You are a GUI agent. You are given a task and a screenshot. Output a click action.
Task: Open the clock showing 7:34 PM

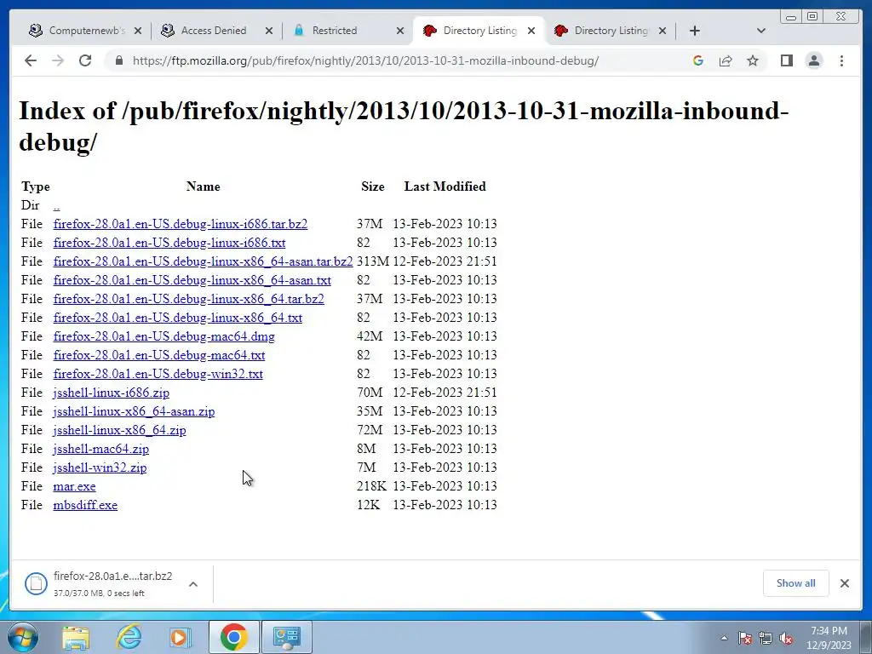point(829,638)
